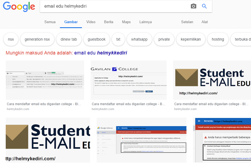Choose the 'whatsapp' chip
This screenshot has height=164, width=251.
(x=139, y=39)
